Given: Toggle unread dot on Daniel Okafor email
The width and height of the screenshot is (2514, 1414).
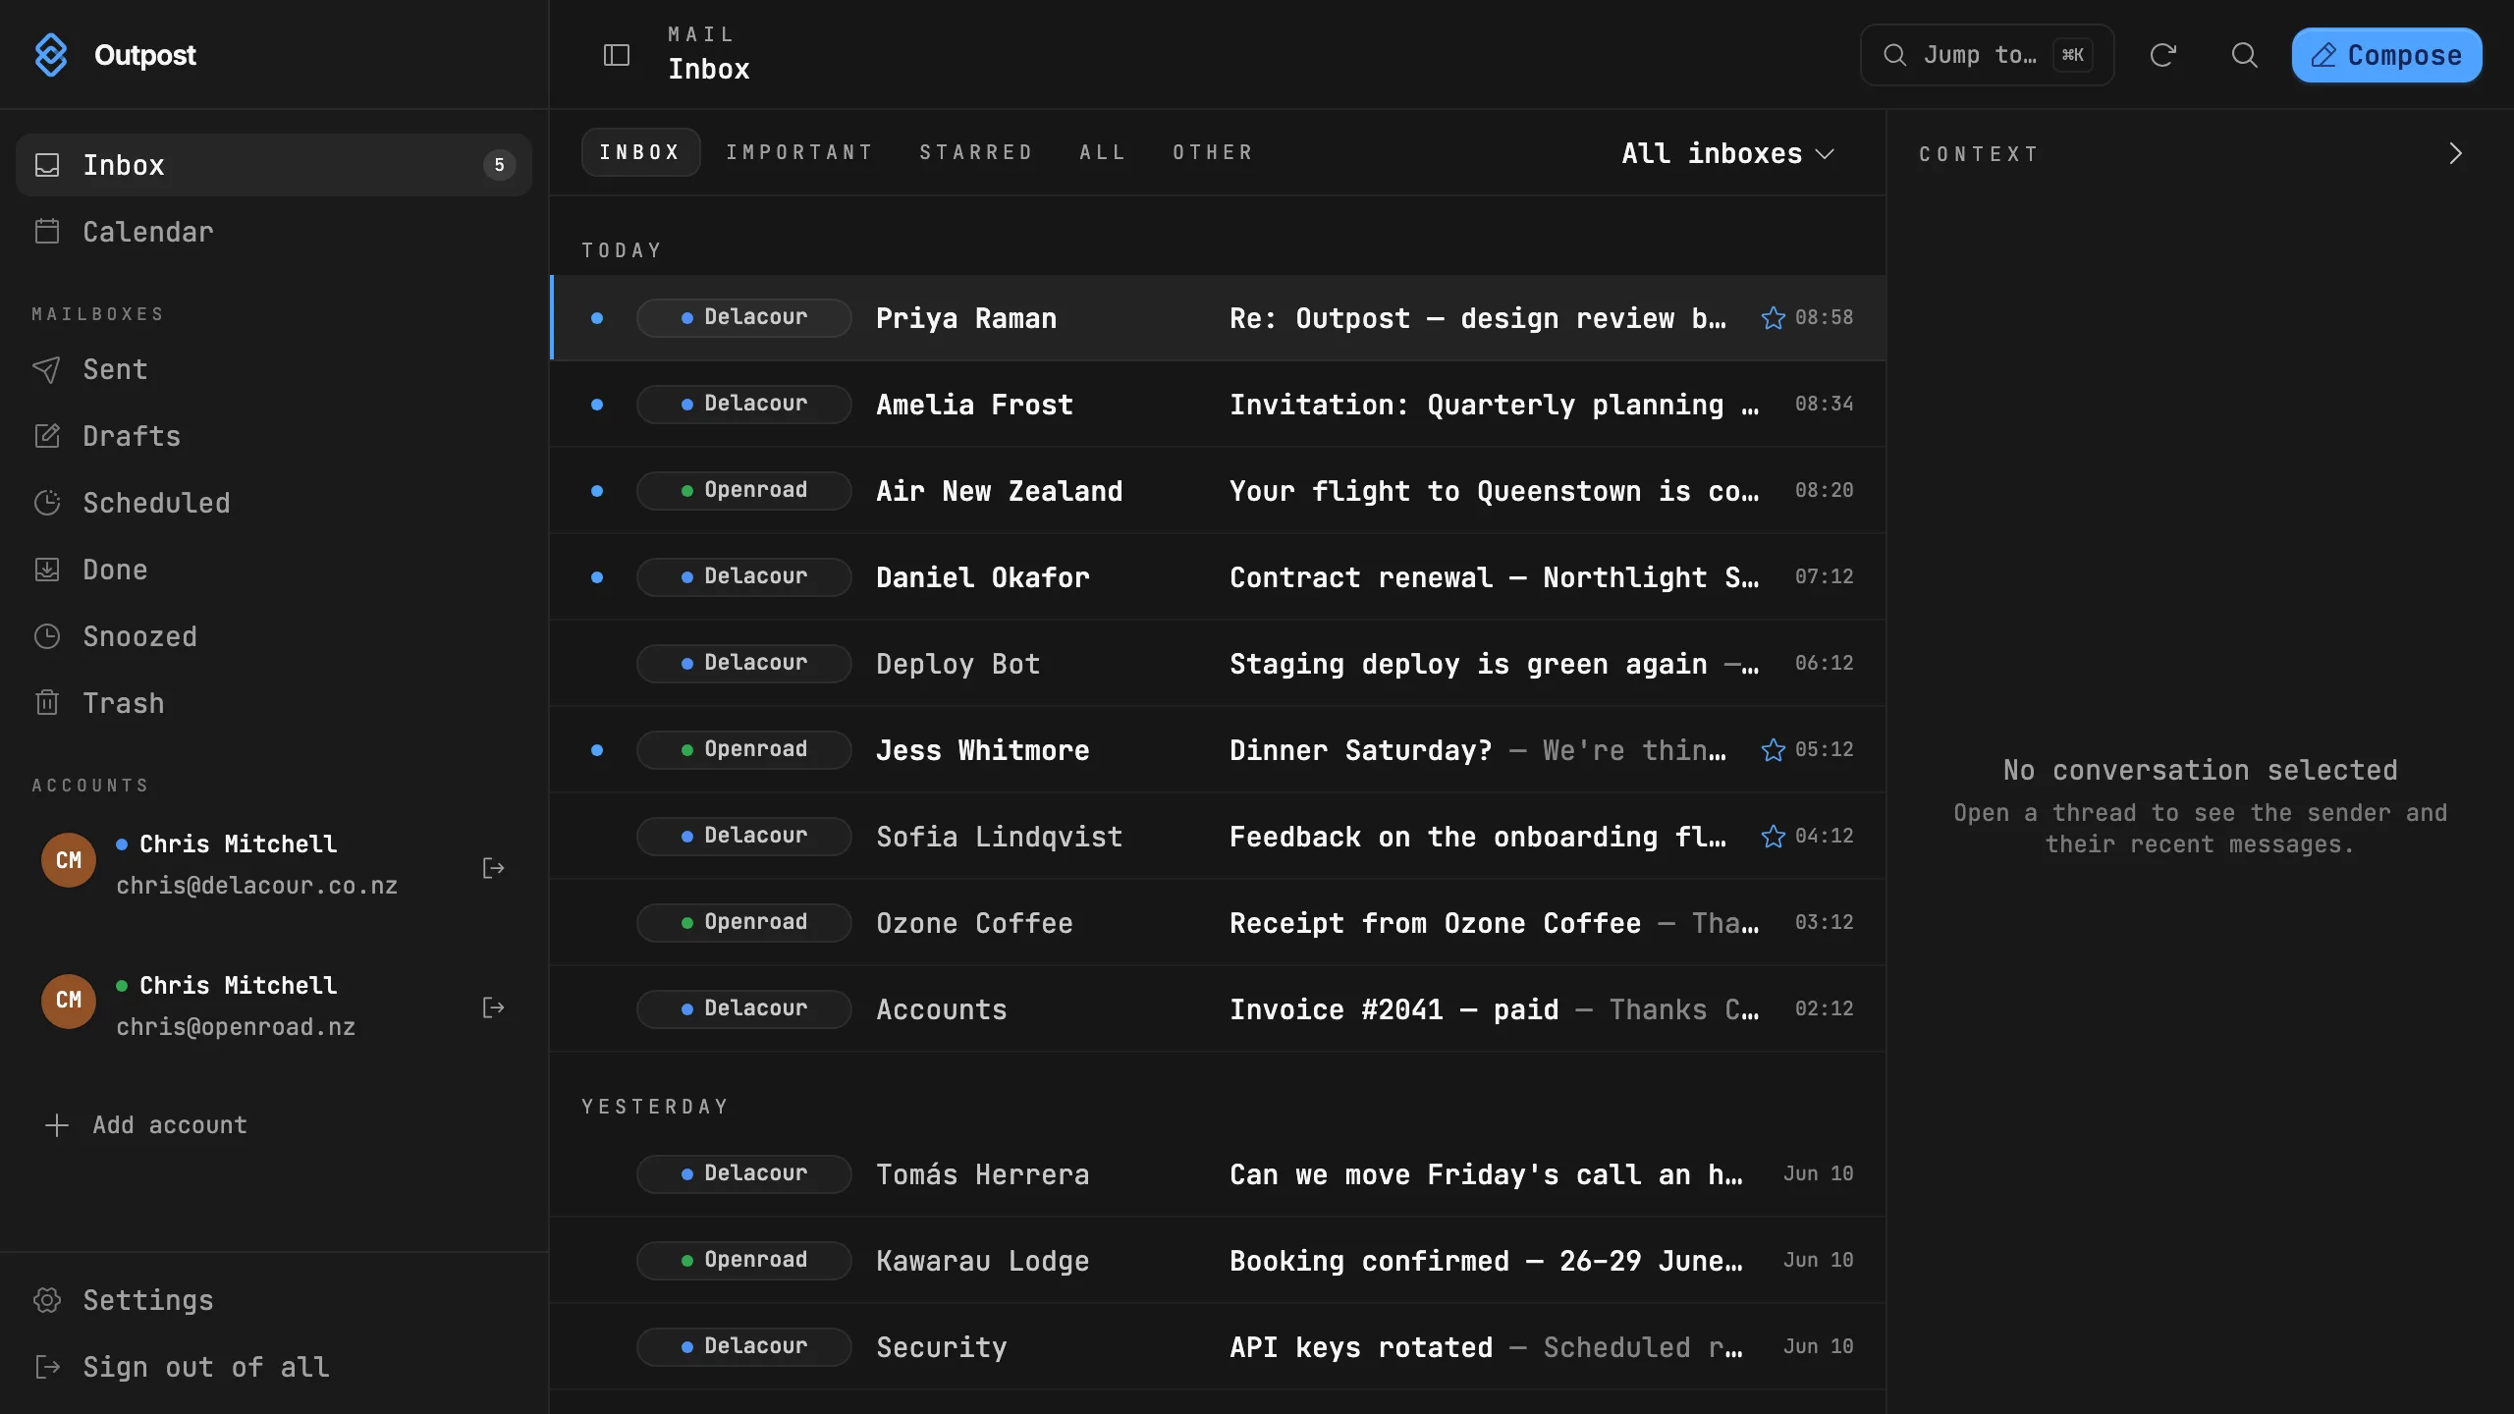Looking at the screenshot, I should pos(597,577).
